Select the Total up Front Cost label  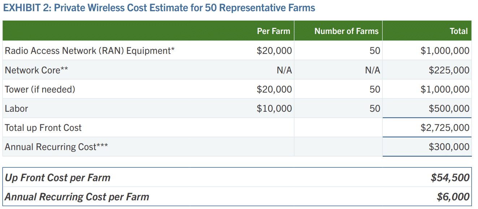click(x=43, y=128)
